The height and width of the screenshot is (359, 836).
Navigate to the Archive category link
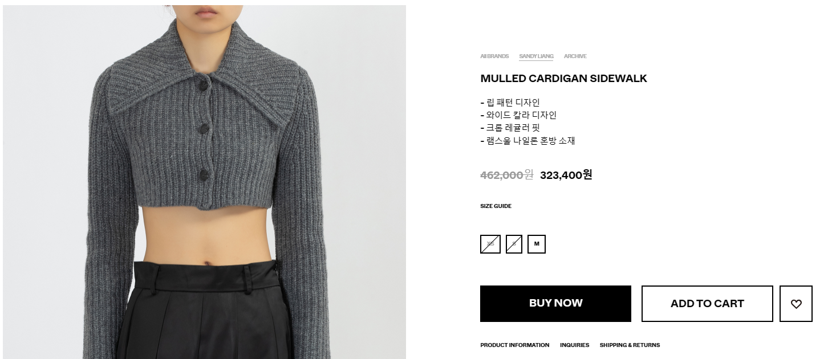[575, 56]
